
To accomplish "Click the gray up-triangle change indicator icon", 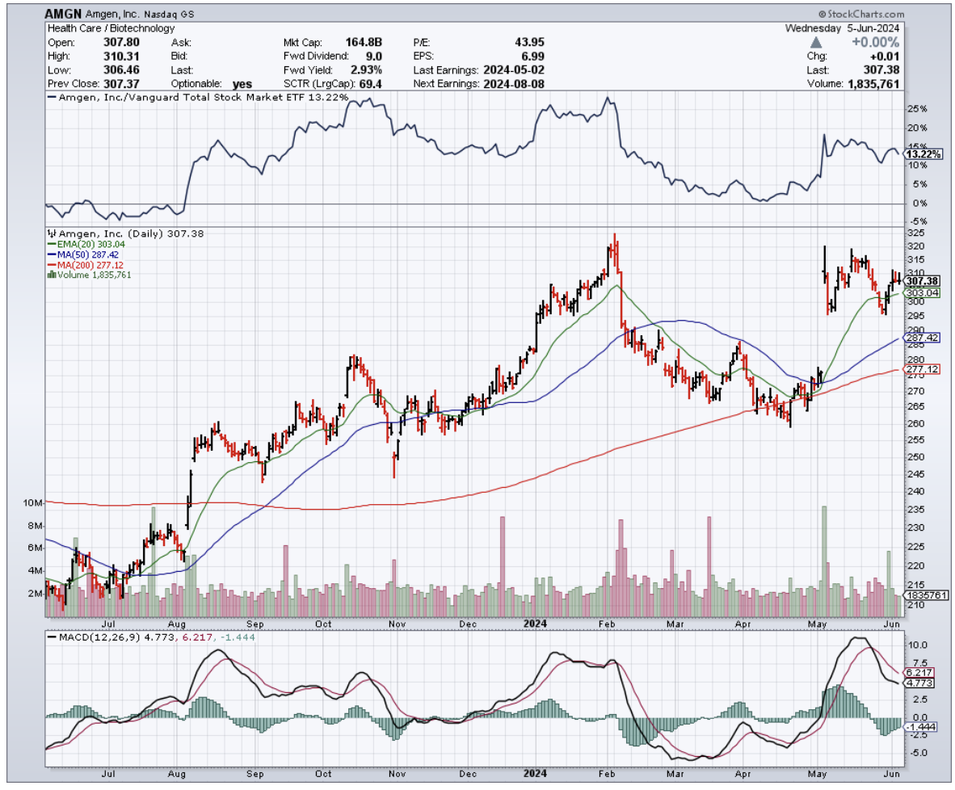I will pos(815,41).
